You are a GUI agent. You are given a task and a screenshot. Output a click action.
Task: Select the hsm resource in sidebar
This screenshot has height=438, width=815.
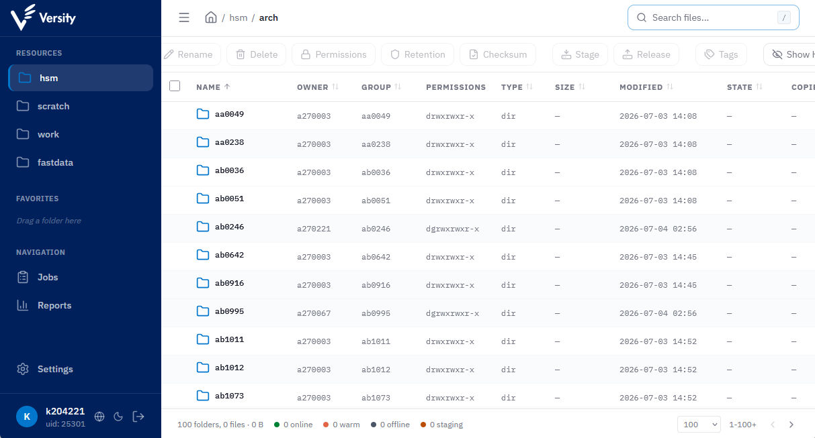(x=81, y=78)
